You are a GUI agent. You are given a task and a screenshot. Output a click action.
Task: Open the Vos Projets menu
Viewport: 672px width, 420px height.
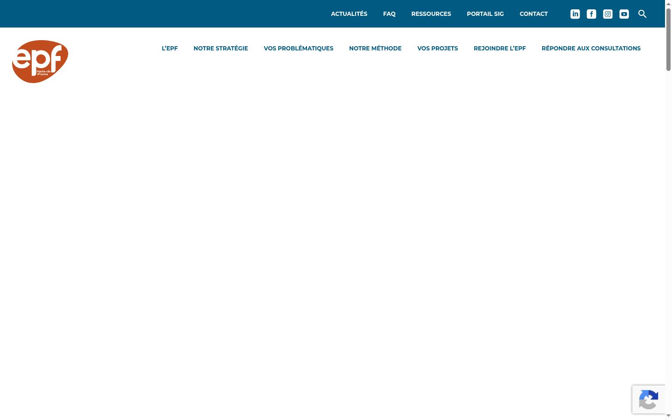438,48
